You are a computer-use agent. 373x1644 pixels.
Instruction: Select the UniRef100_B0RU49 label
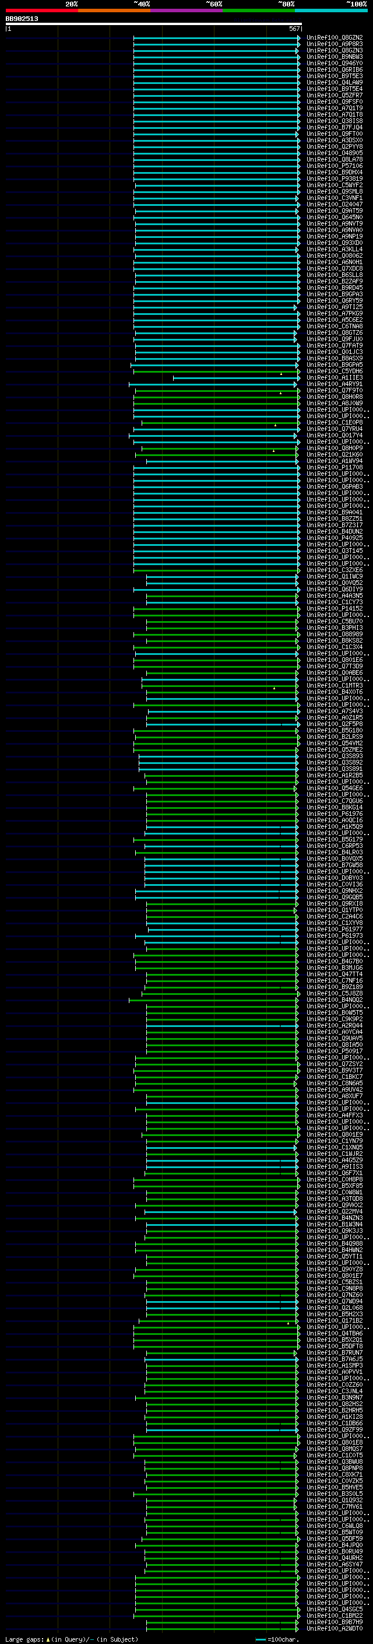335,1551
